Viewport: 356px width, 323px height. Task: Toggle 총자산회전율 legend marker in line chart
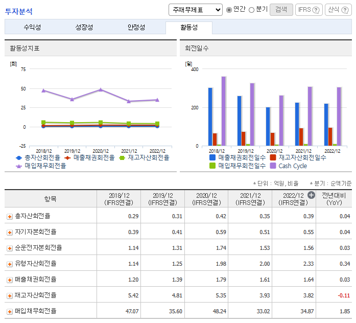[x=19, y=158]
